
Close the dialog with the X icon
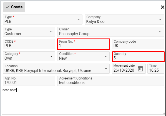tap(162, 7)
